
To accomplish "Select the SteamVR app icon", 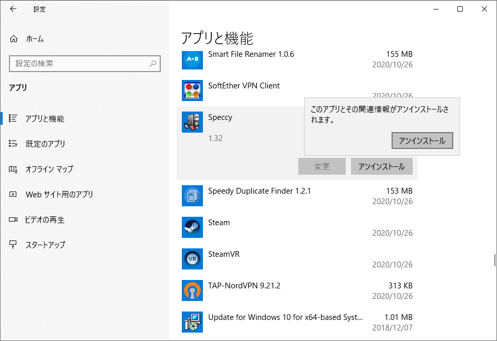I will click(192, 259).
